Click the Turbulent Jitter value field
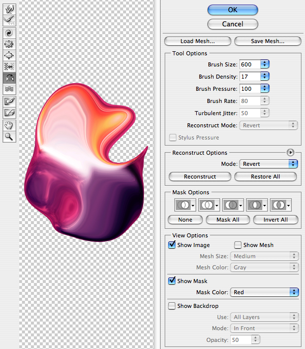This screenshot has height=349, width=305. 250,113
